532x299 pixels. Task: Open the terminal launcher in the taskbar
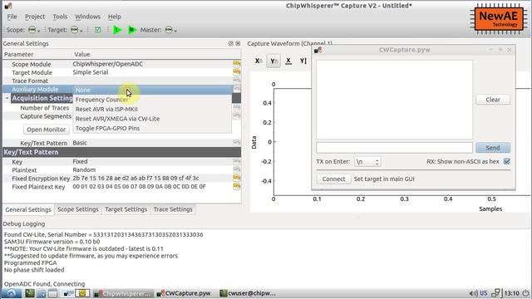click(30, 293)
